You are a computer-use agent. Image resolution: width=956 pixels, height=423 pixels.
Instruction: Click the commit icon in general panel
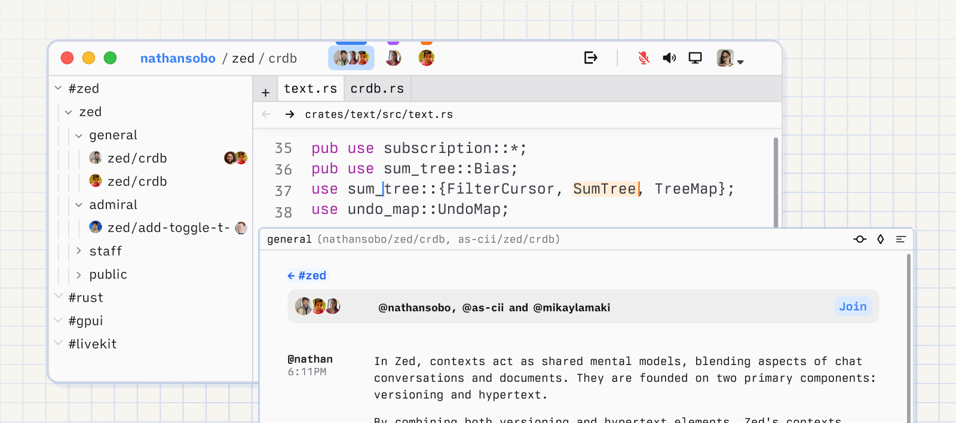[x=860, y=240]
